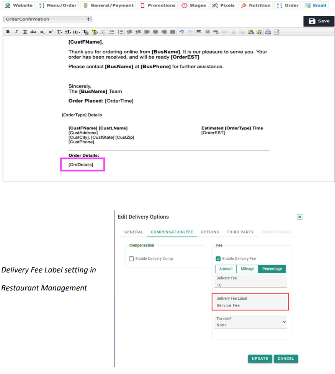Image resolution: width=335 pixels, height=374 pixels.
Task: Toggle bold formatting in the editor toolbar
Action: pyautogui.click(x=8, y=32)
